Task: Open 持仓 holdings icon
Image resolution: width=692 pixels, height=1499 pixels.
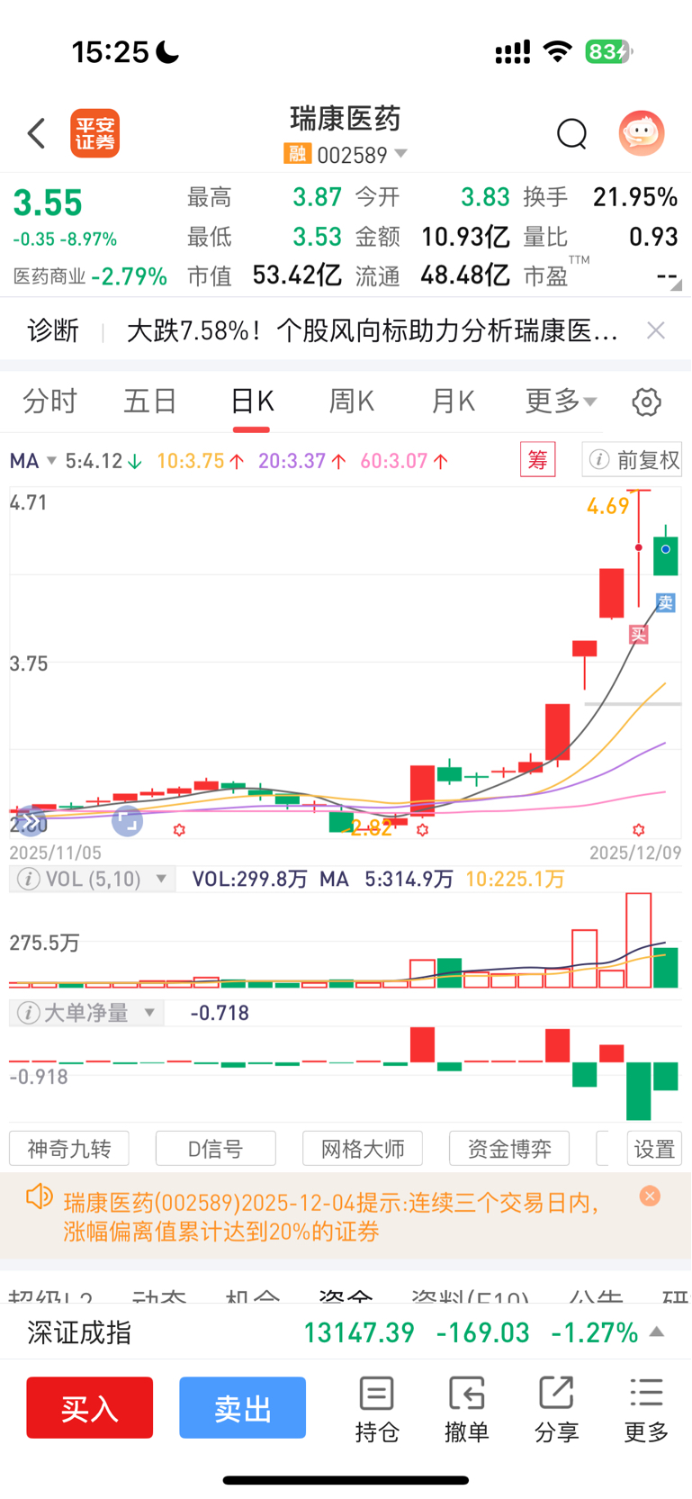Action: pos(376,1410)
